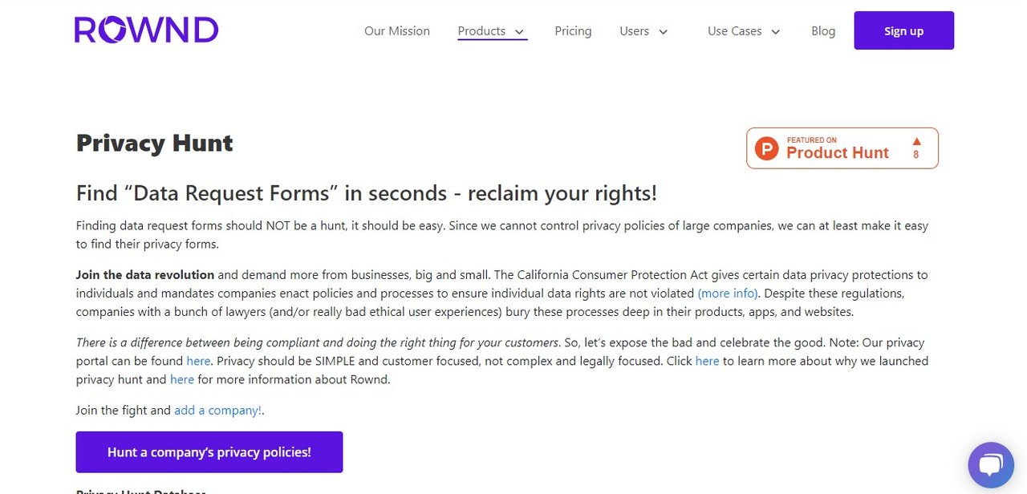Expand the Users dropdown chevron
1027x494 pixels.
tap(663, 32)
